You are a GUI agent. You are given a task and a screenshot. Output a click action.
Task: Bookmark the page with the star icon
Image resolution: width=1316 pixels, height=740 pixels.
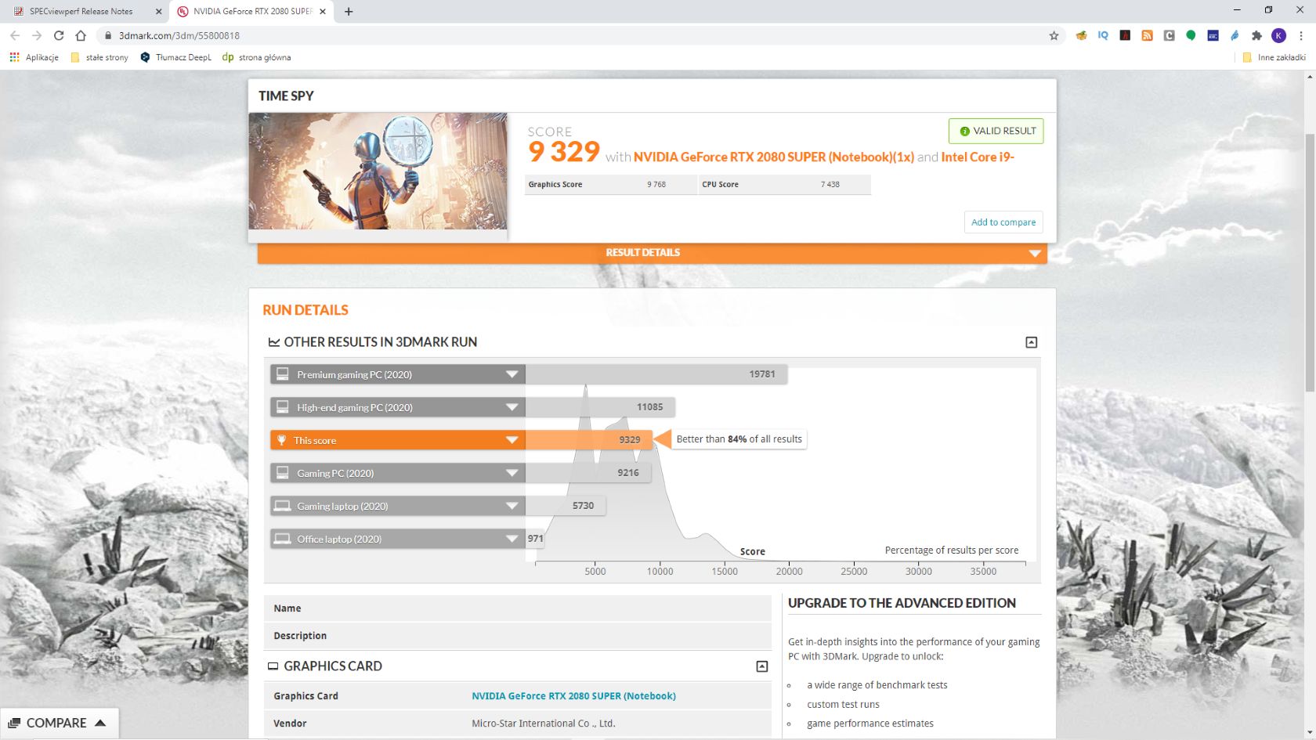pos(1054,35)
